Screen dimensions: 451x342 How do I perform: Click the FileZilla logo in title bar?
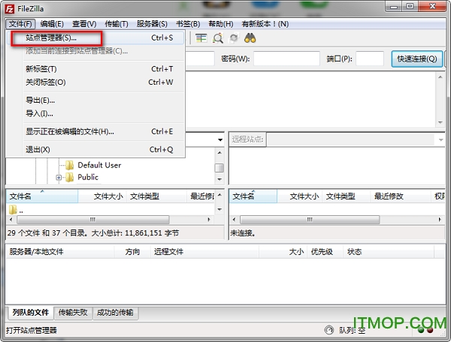[10, 9]
